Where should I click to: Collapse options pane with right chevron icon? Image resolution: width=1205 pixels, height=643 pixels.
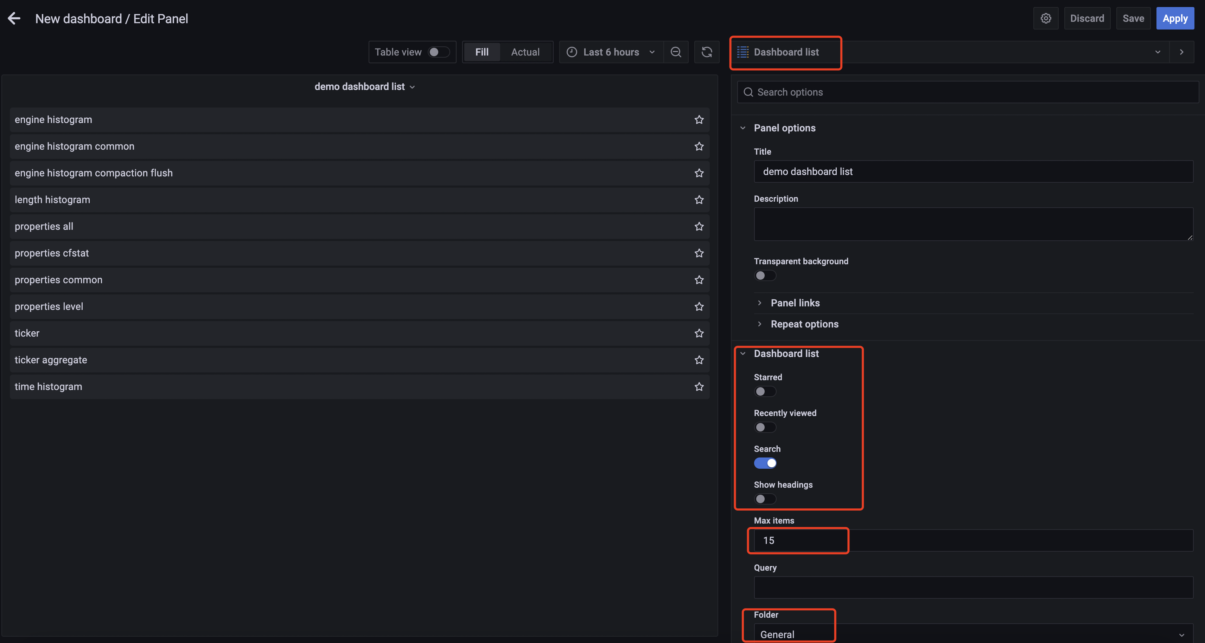pos(1181,52)
